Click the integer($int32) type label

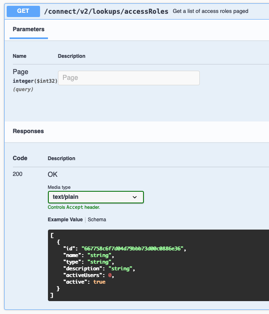pos(35,81)
